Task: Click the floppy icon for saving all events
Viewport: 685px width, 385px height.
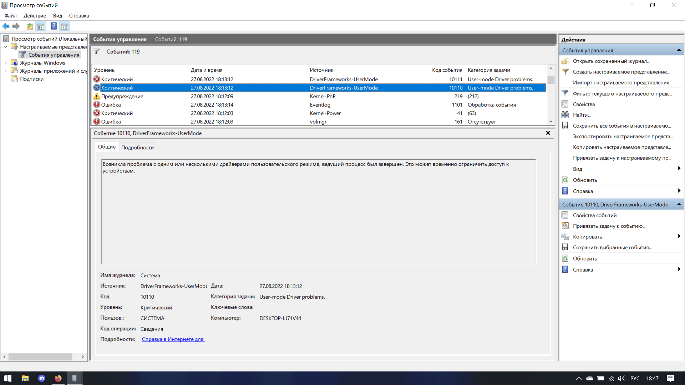Action: tap(565, 126)
